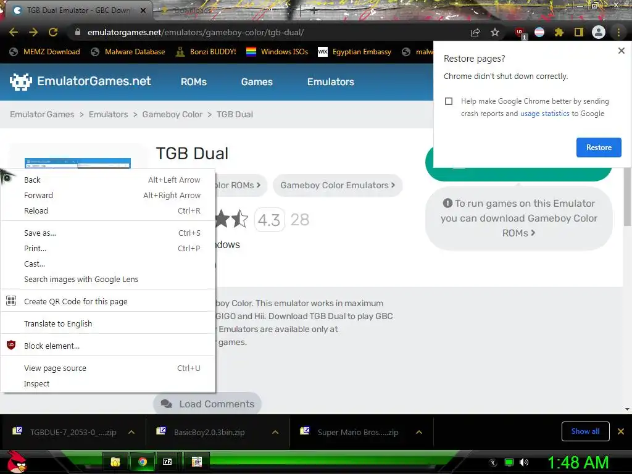Choose Cast... from context menu
The image size is (632, 474).
point(108,264)
